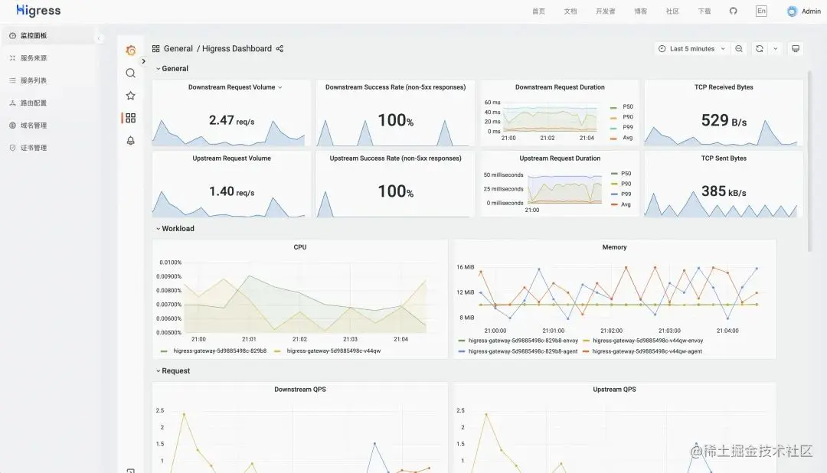The width and height of the screenshot is (827, 473).
Task: Collapse the Workload row section
Action: (175, 228)
